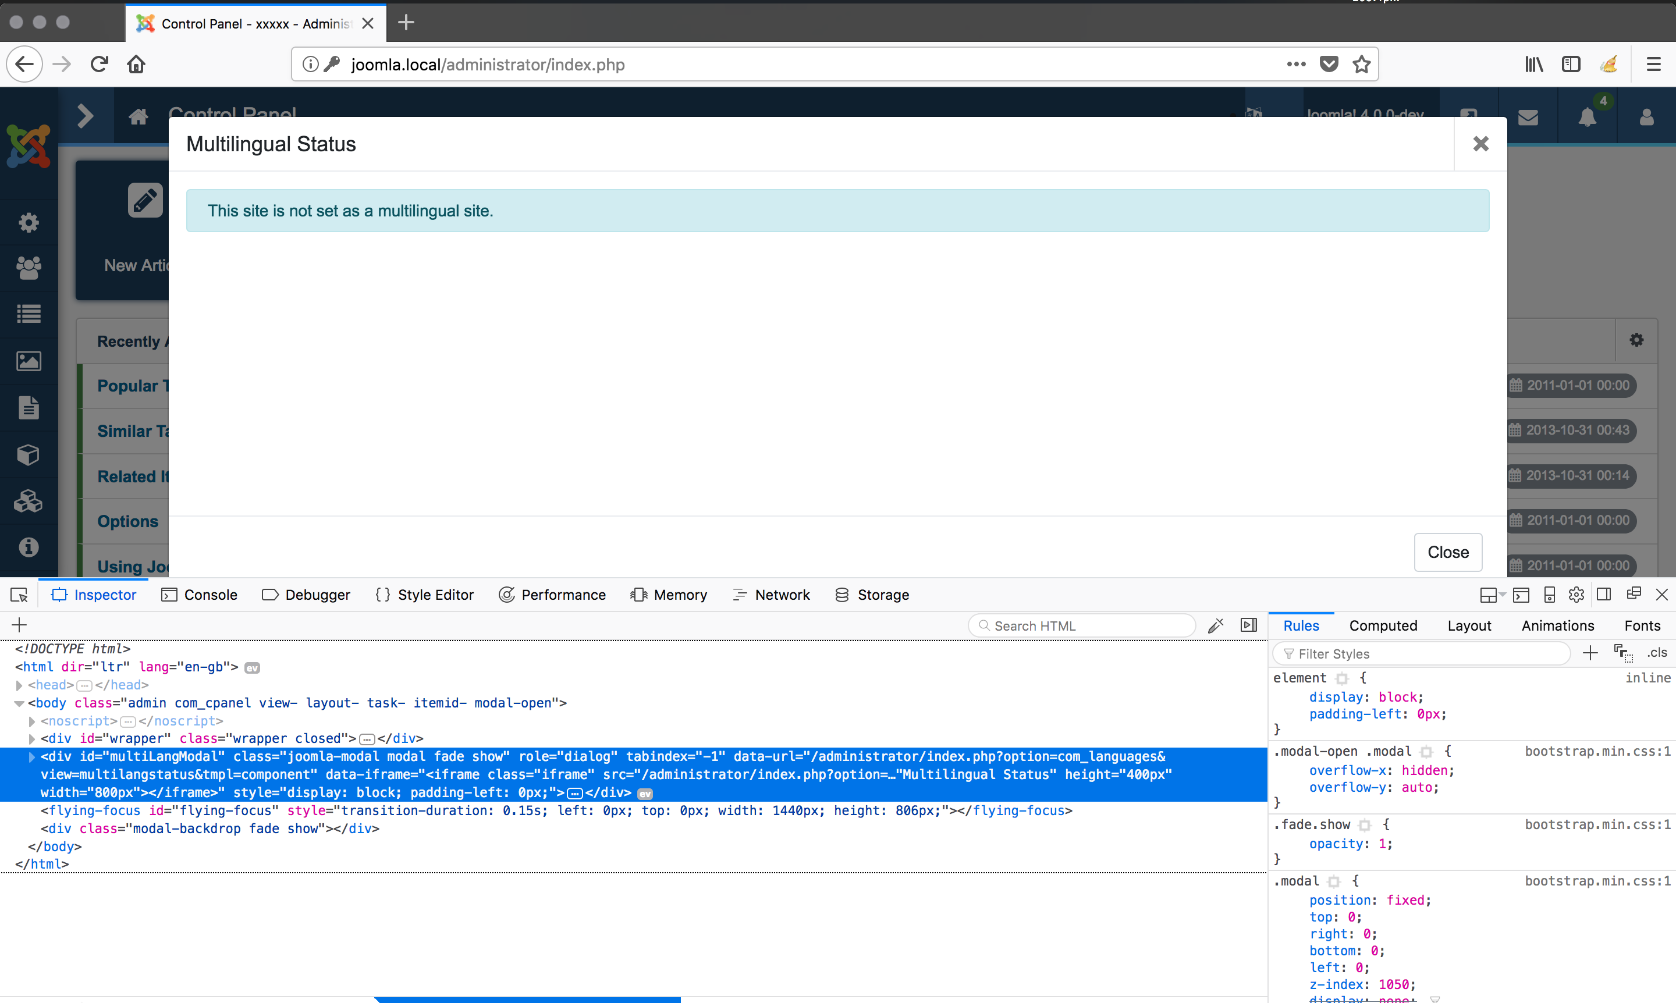
Task: Pick an element from the page
Action: (19, 595)
